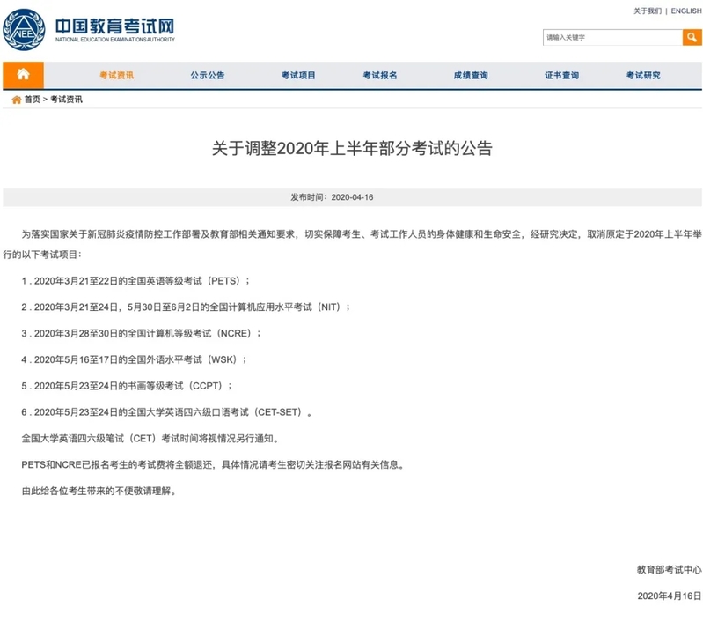Focus the keyword search input field
The height and width of the screenshot is (622, 703).
coord(611,37)
